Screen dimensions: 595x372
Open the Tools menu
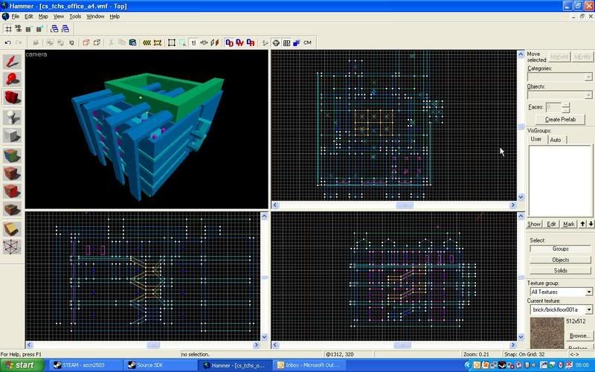[75, 16]
